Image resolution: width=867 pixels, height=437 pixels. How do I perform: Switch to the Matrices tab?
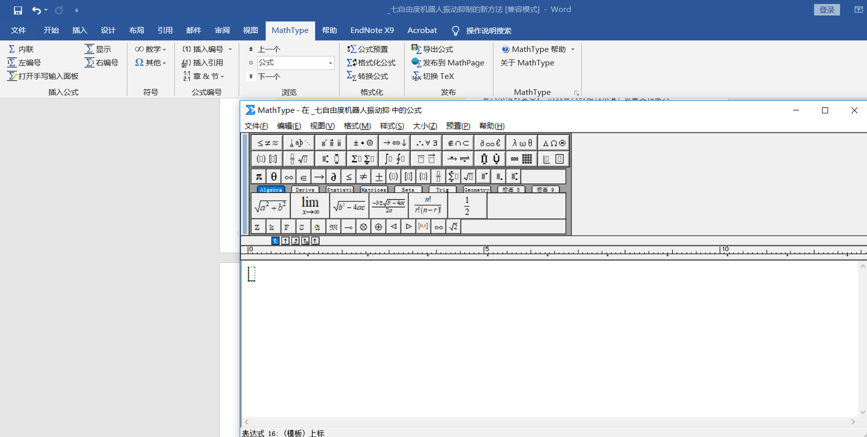tap(374, 190)
